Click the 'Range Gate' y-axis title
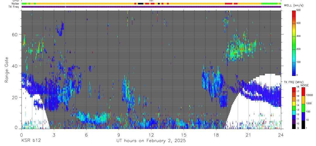Viewport: 316px width, 146px height. pyautogui.click(x=7, y=70)
